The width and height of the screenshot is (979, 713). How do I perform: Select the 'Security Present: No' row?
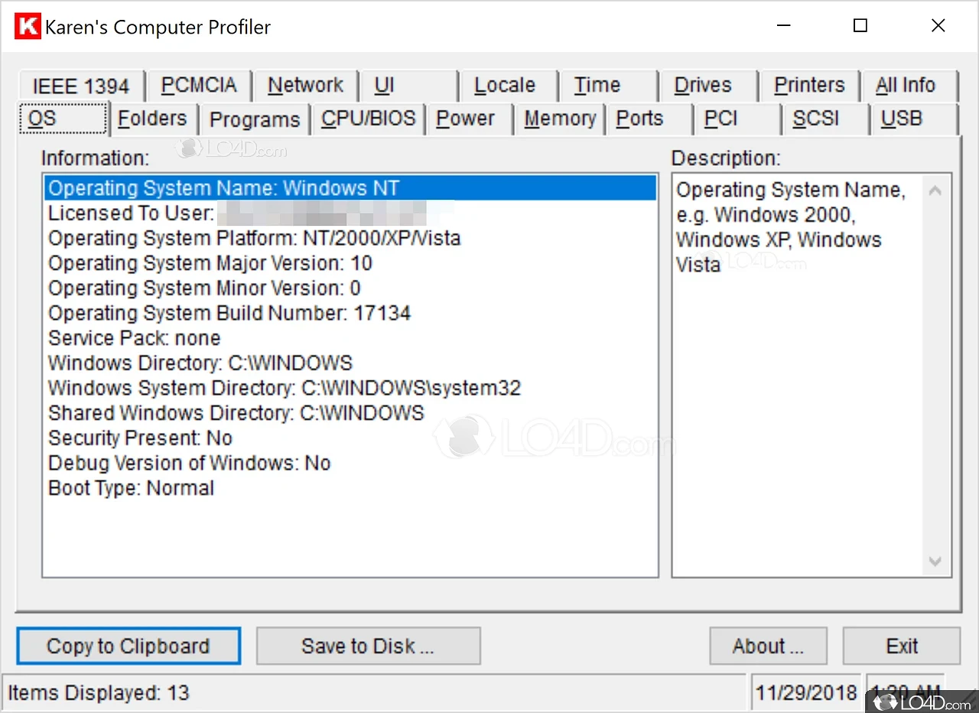pyautogui.click(x=350, y=438)
